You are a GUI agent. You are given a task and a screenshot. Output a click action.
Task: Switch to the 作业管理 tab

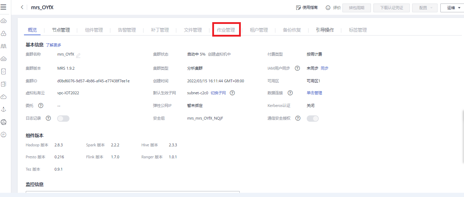[226, 30]
